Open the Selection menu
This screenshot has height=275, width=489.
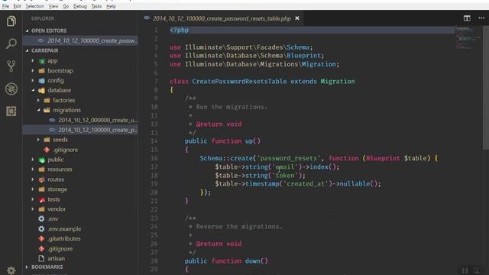click(34, 6)
